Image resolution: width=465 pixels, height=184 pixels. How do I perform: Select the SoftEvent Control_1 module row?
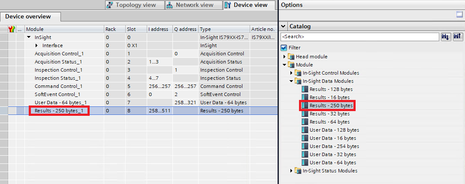(57, 94)
